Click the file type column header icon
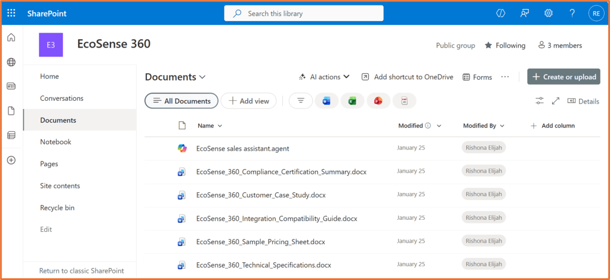 [181, 126]
